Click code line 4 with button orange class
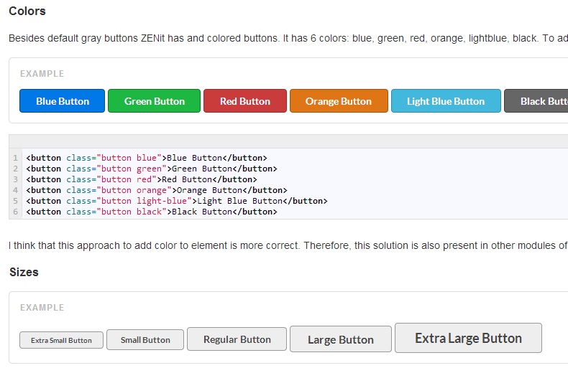 click(156, 190)
